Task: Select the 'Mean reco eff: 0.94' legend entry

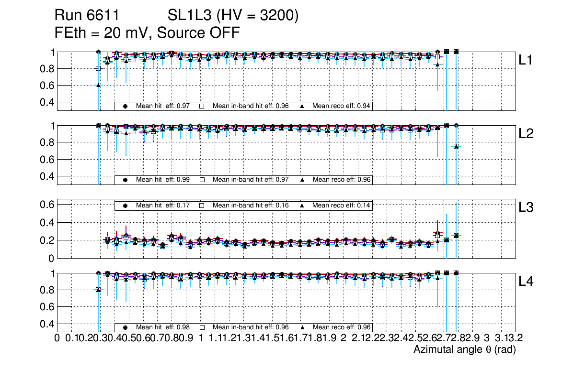Action: [342, 106]
